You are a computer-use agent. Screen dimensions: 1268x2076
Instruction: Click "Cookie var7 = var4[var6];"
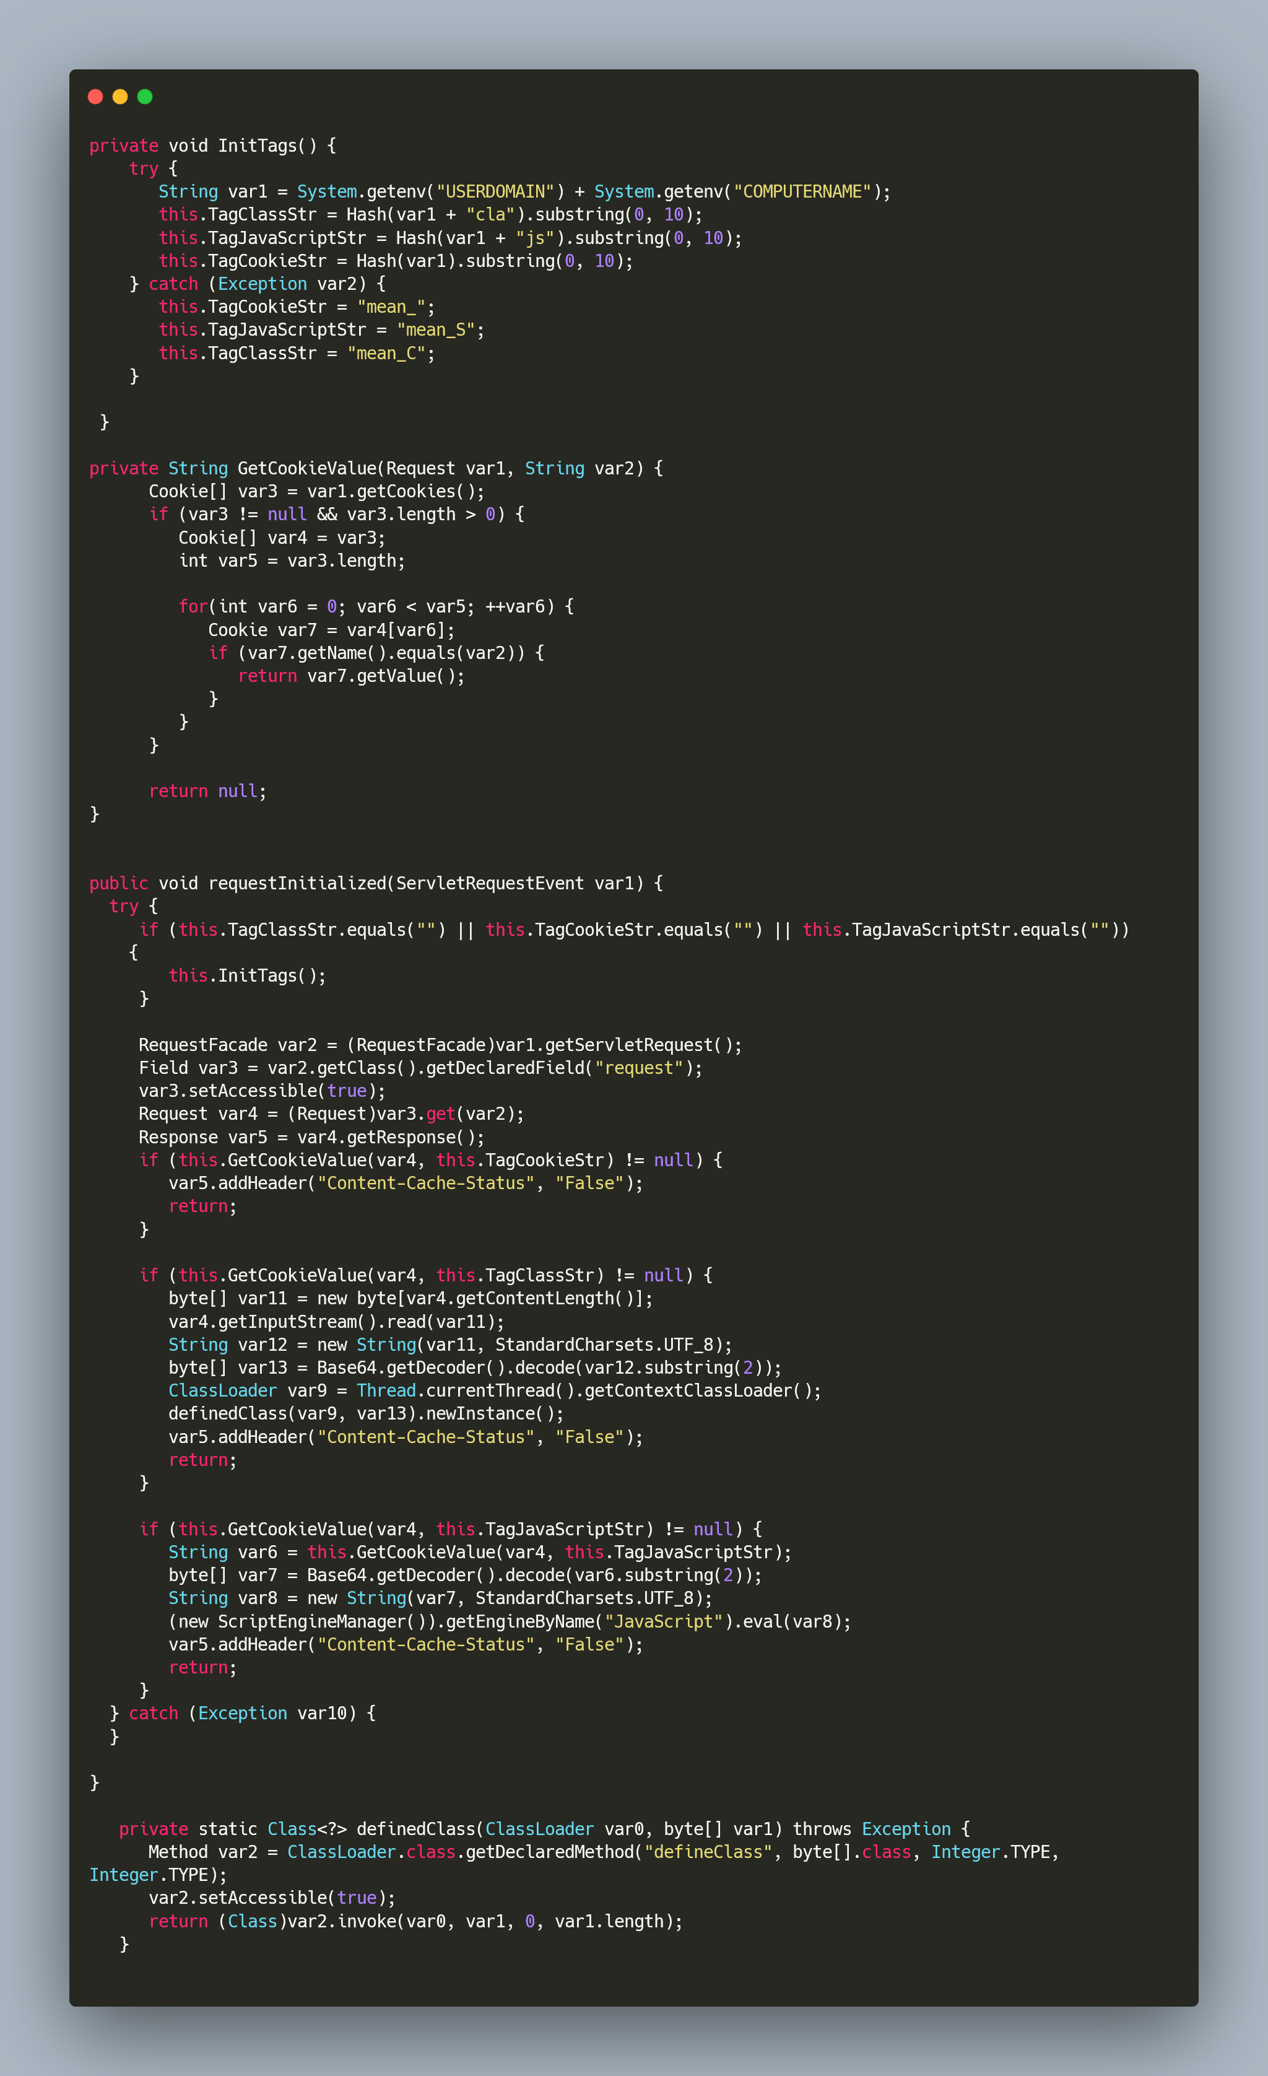[x=332, y=629]
